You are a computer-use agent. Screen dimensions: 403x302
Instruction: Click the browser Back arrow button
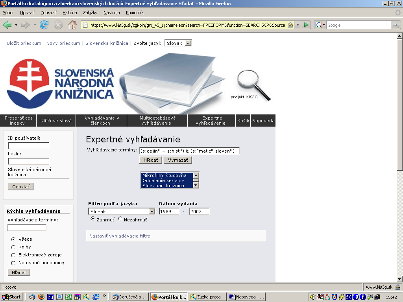(x=7, y=25)
